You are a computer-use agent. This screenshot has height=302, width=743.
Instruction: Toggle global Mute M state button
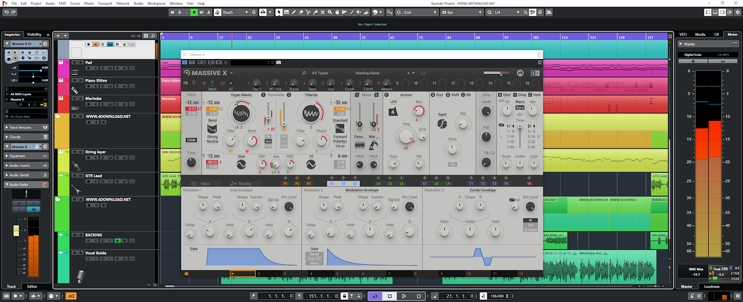tap(172, 13)
